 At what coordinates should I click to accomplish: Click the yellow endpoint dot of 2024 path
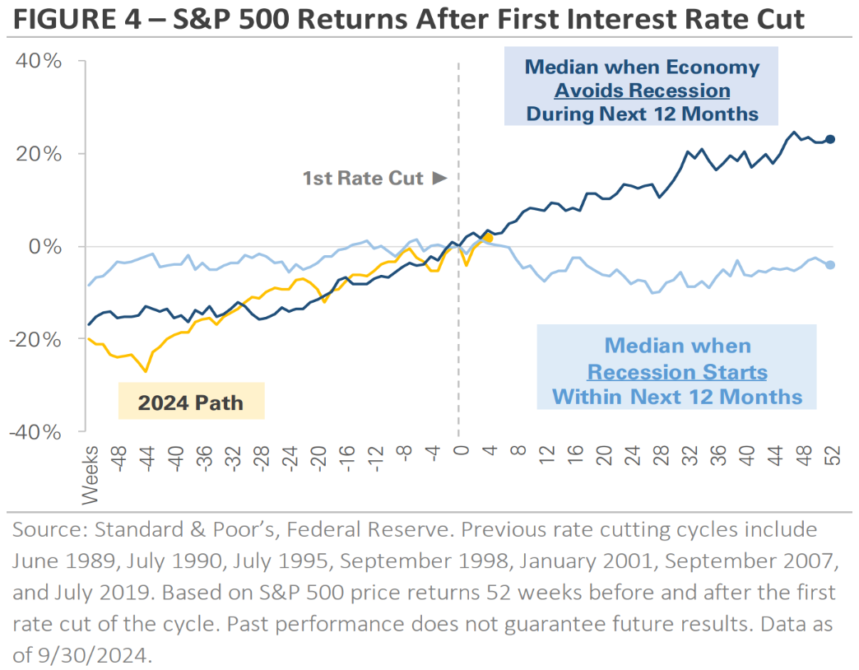click(488, 237)
